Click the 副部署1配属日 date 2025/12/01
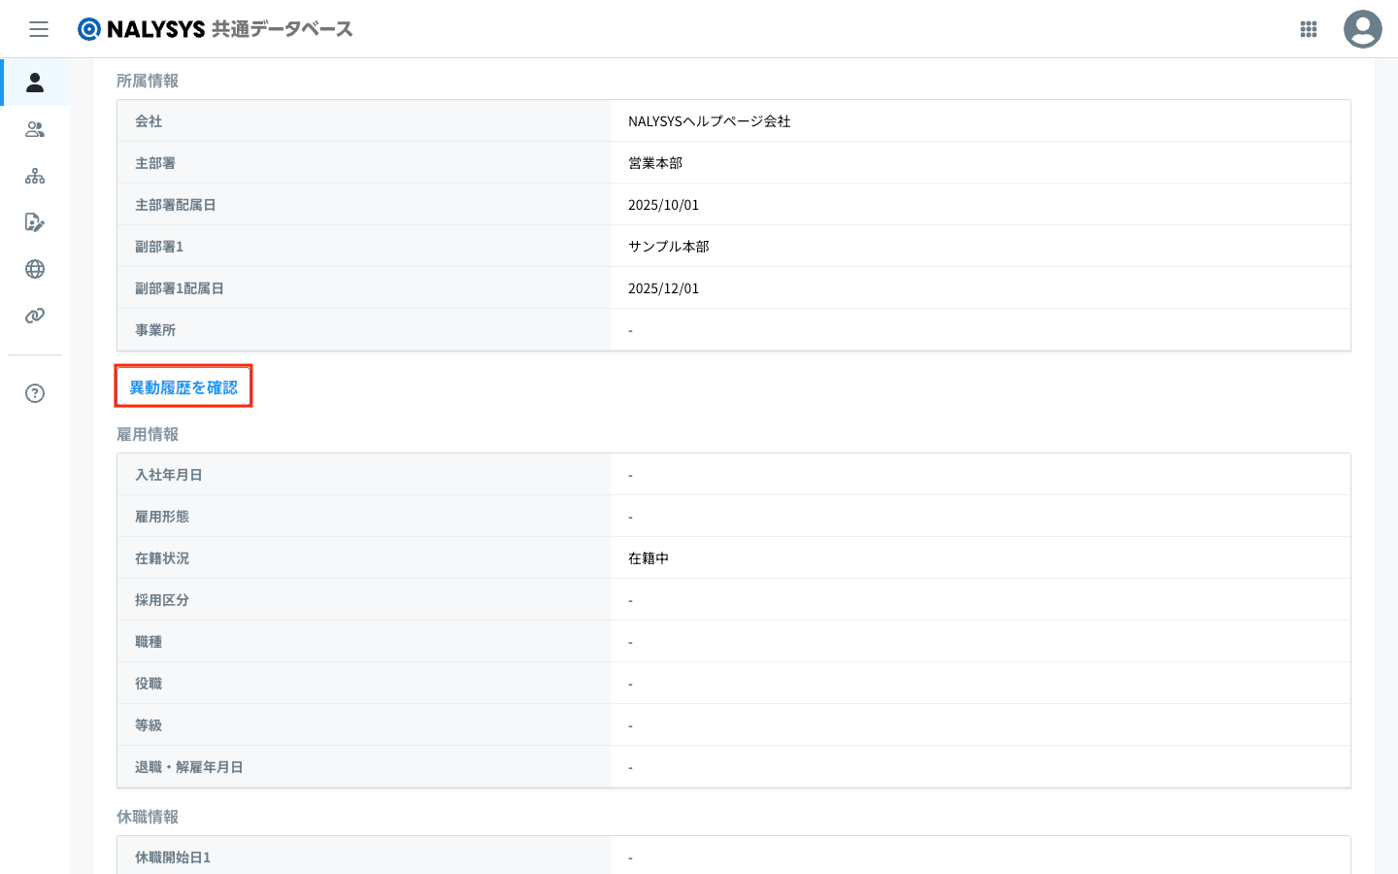Image resolution: width=1398 pixels, height=874 pixels. pyautogui.click(x=663, y=288)
